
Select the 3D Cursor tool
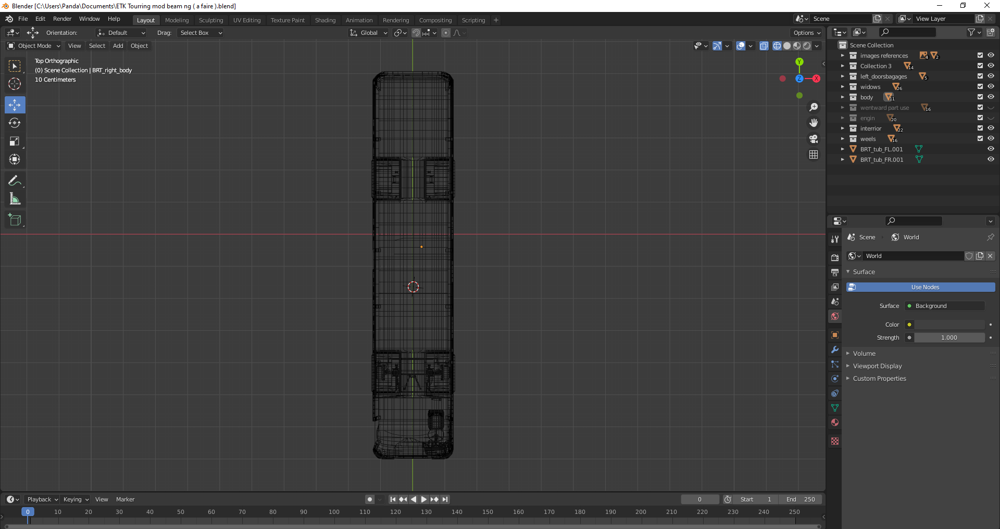(15, 84)
